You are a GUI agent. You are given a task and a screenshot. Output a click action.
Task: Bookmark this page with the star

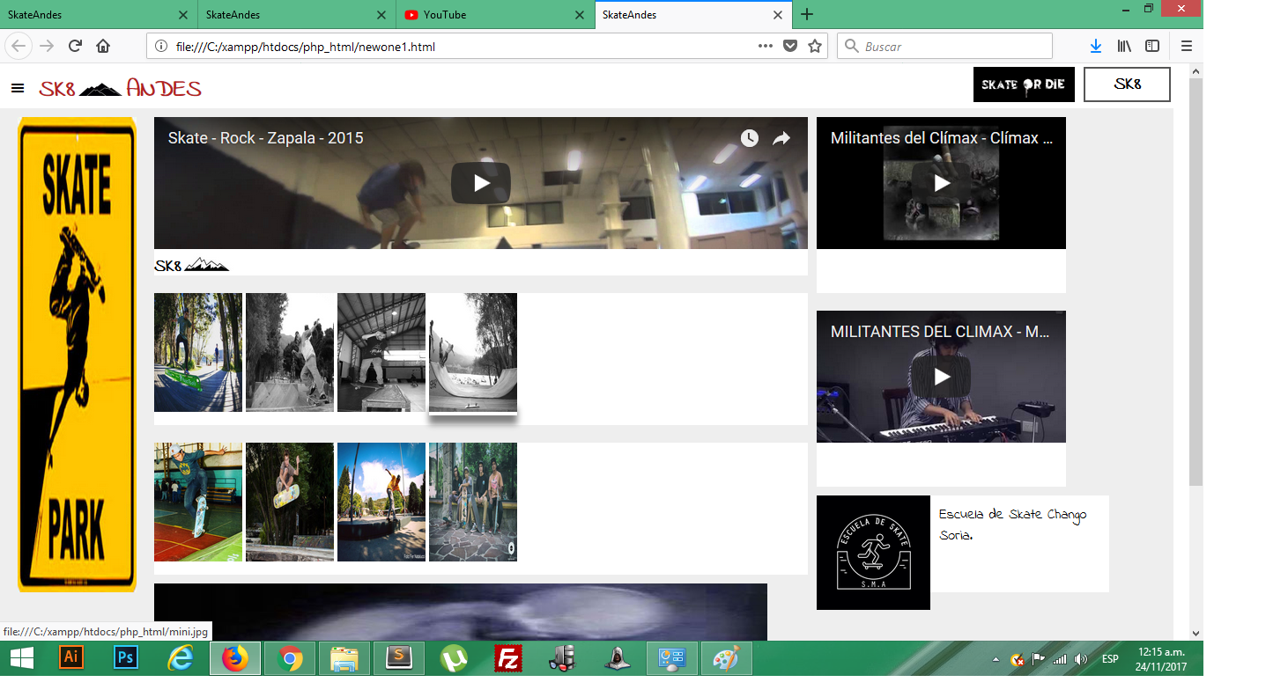(x=815, y=47)
